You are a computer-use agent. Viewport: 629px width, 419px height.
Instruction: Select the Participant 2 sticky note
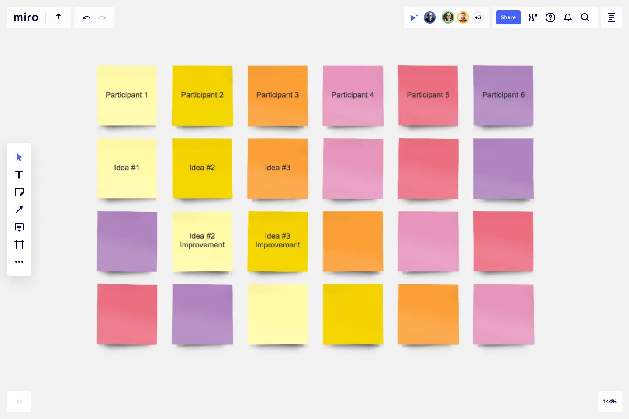click(202, 96)
